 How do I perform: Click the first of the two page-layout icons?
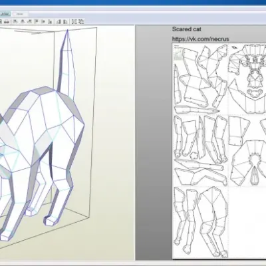click(59, 21)
